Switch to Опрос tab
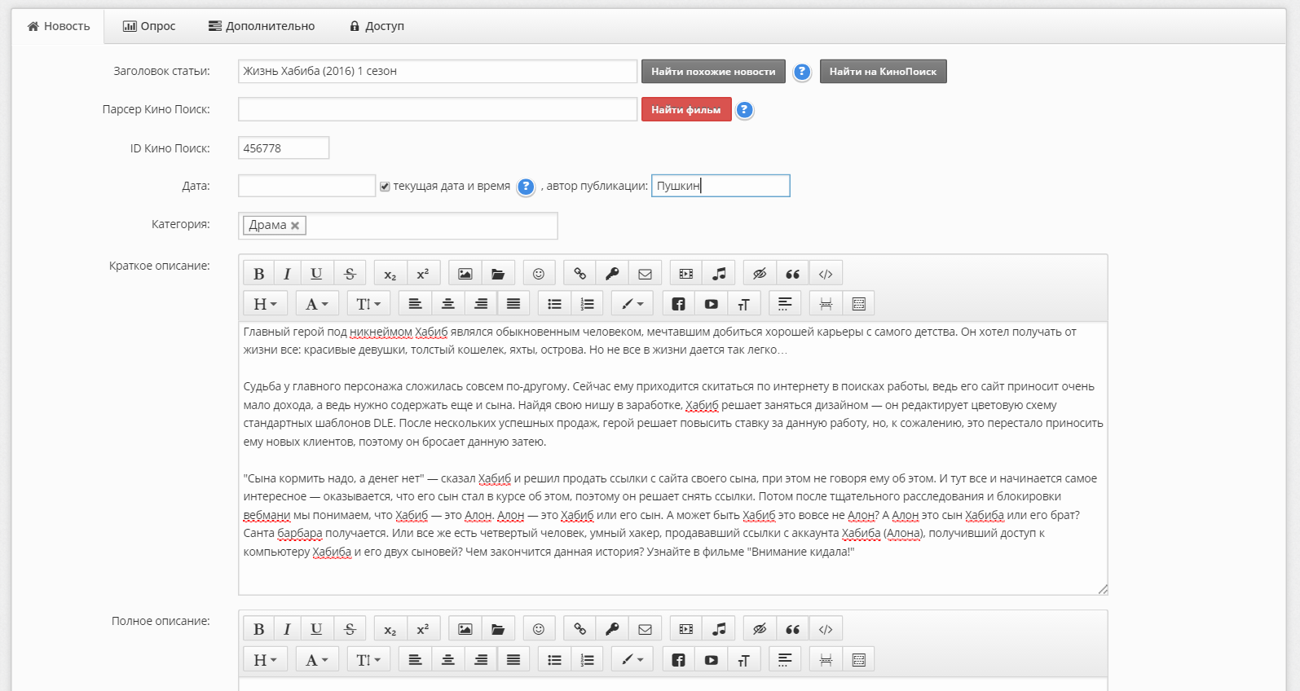The image size is (1300, 691). (x=149, y=26)
